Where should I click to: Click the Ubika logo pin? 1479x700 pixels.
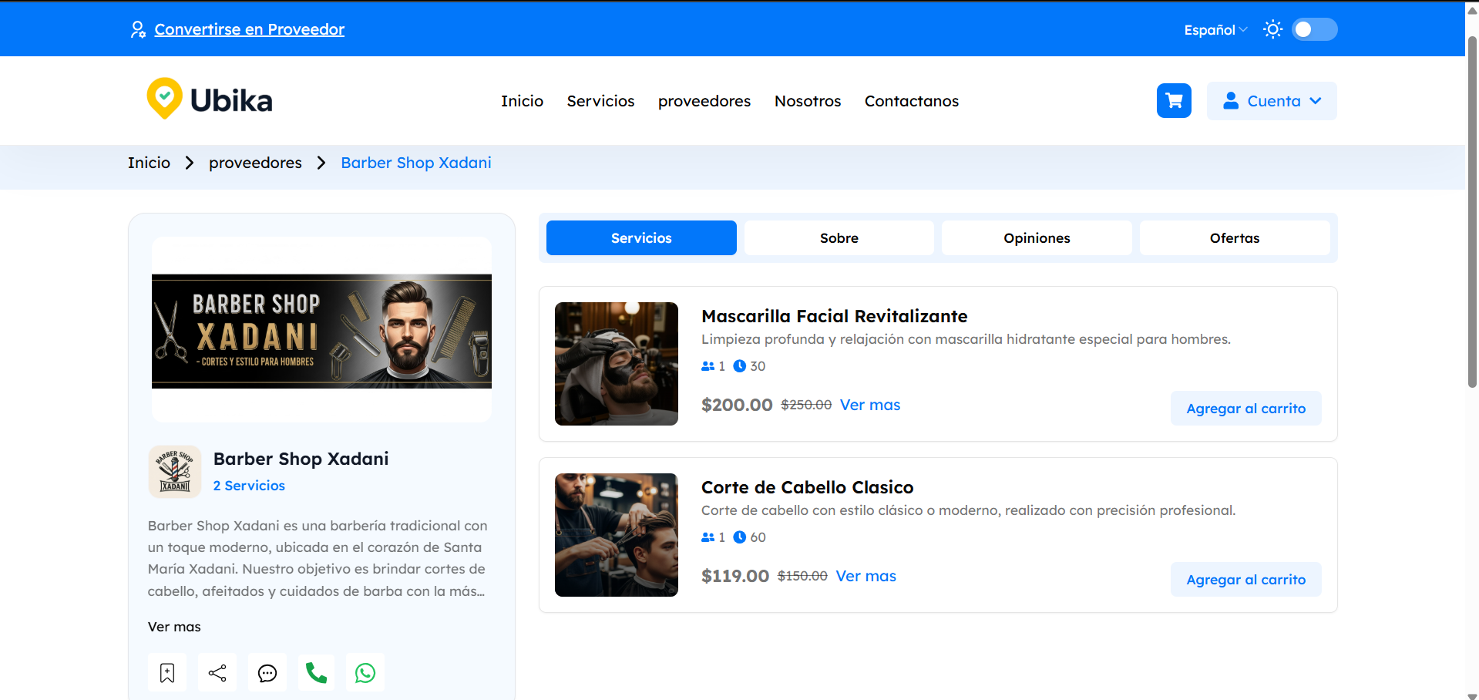point(164,97)
